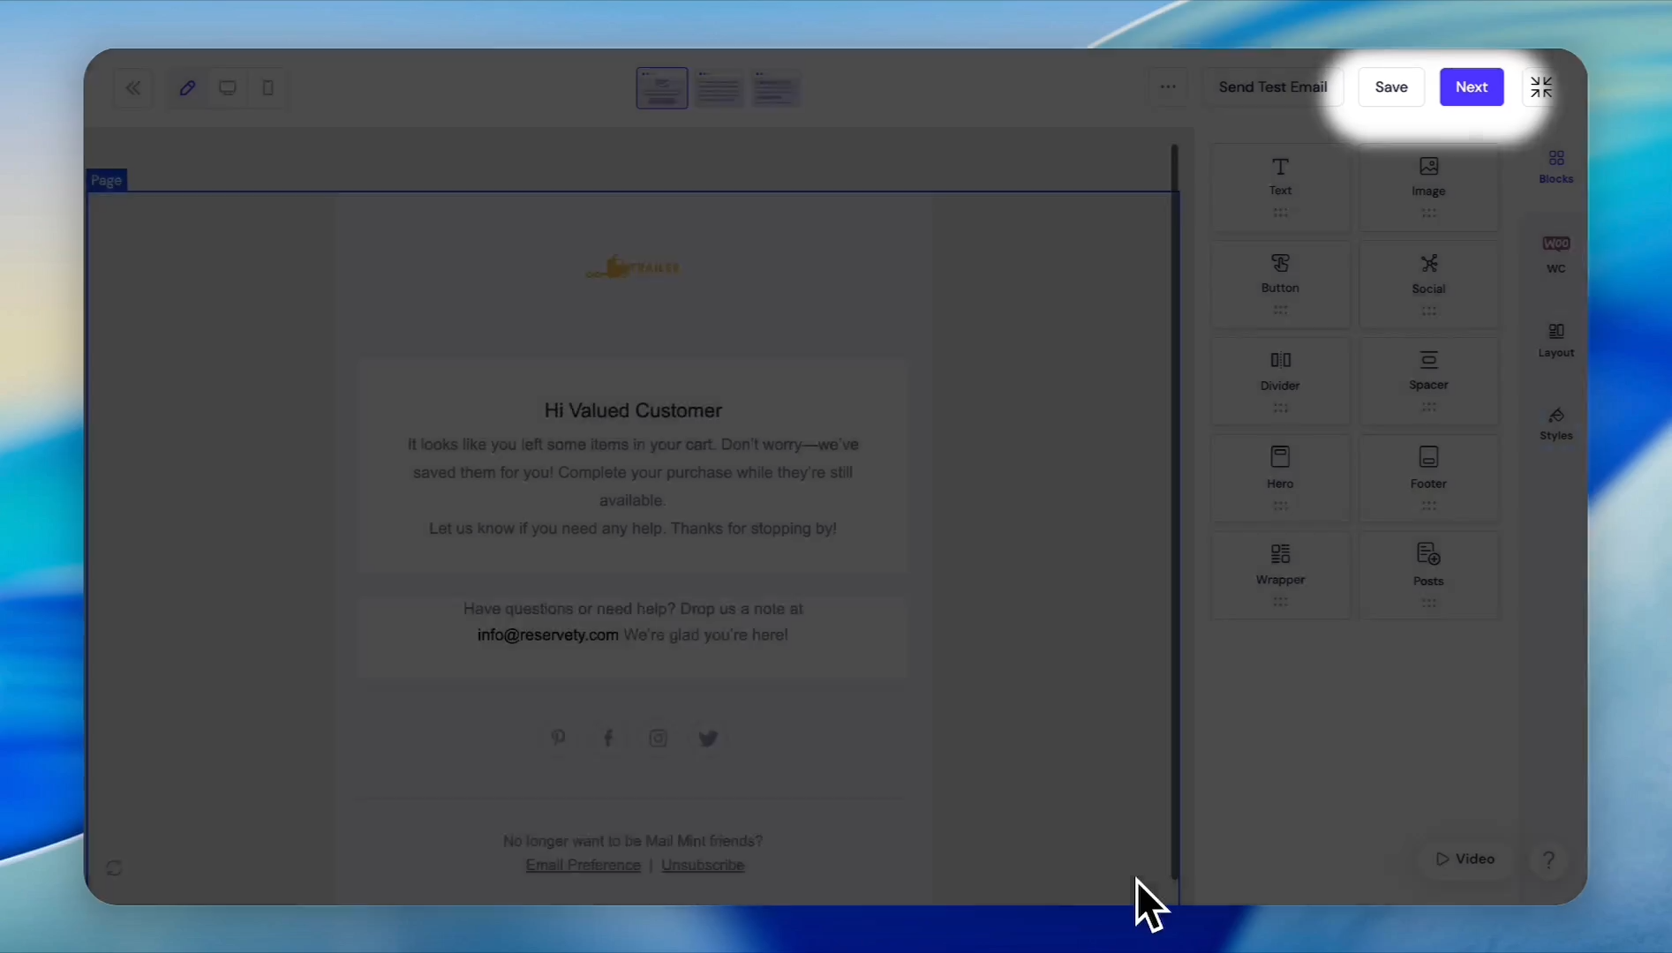The height and width of the screenshot is (953, 1672).
Task: Switch to mobile preview icon
Action: point(267,87)
